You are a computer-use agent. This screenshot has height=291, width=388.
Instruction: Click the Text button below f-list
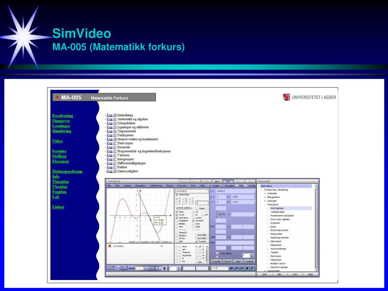click(x=200, y=262)
